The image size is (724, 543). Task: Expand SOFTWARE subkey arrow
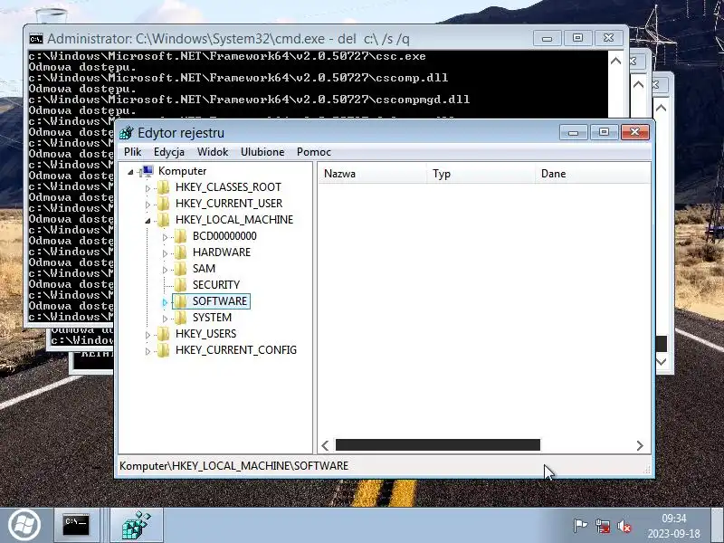point(165,302)
